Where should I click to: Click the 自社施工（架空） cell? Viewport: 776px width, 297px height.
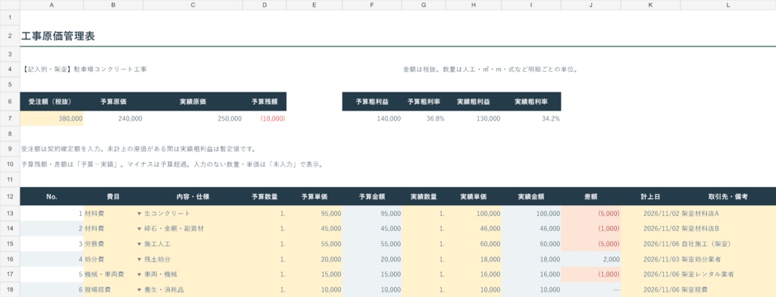pyautogui.click(x=728, y=245)
